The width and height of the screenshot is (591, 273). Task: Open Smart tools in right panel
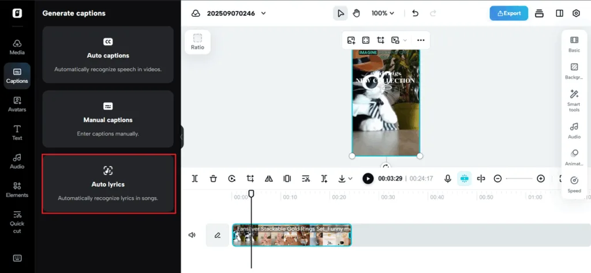click(x=574, y=100)
